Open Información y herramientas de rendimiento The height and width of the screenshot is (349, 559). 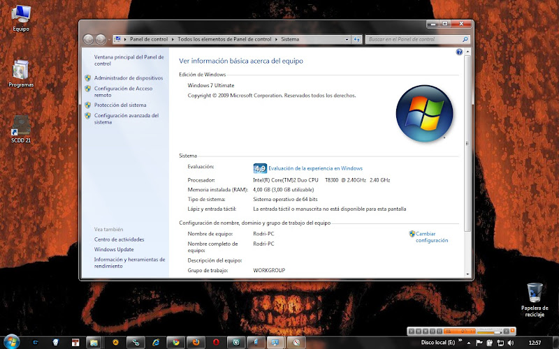129,263
